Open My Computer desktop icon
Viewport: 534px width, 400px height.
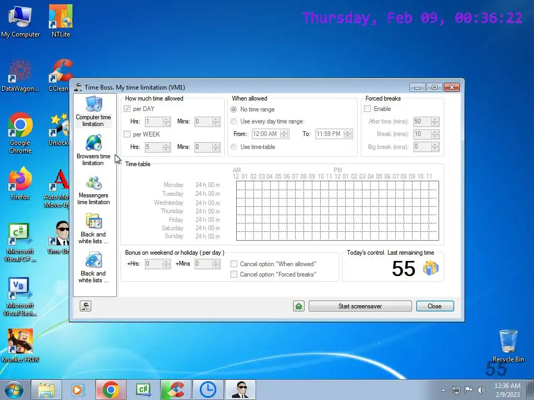[x=20, y=21]
